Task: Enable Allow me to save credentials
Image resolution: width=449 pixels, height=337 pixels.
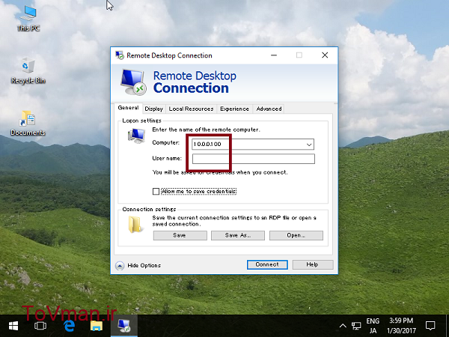Action: [x=156, y=192]
